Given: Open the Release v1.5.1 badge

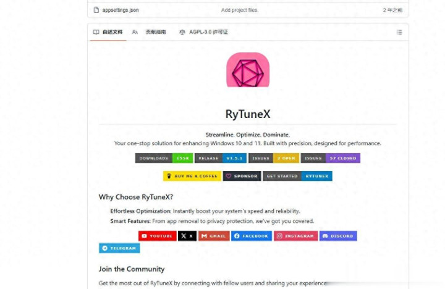Looking at the screenshot, I should (x=221, y=158).
